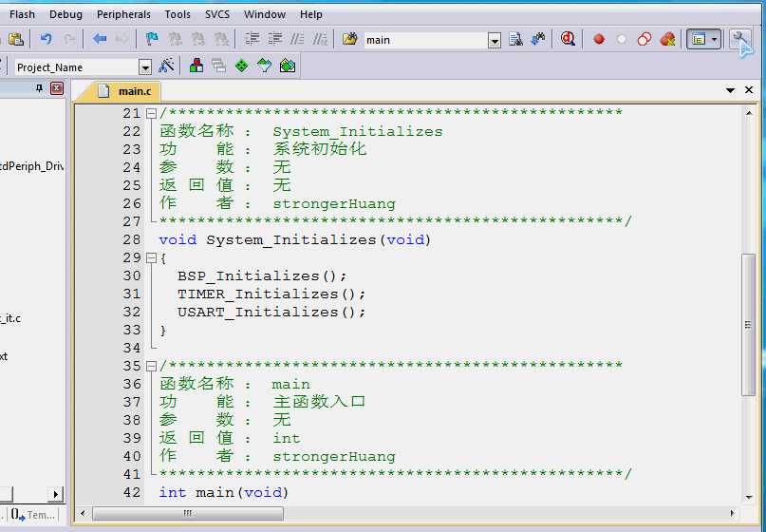The image size is (766, 532).
Task: Select the main.c editor tab
Action: (125, 91)
